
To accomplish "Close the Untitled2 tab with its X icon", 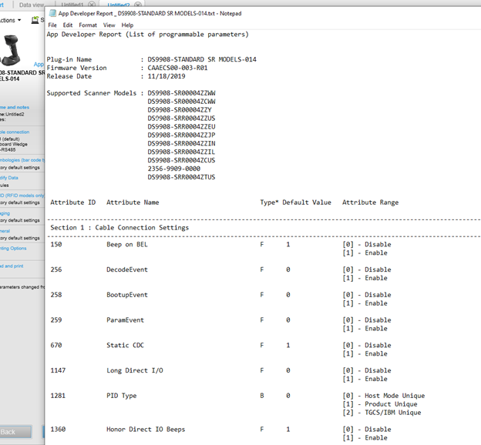I will click(x=138, y=5).
